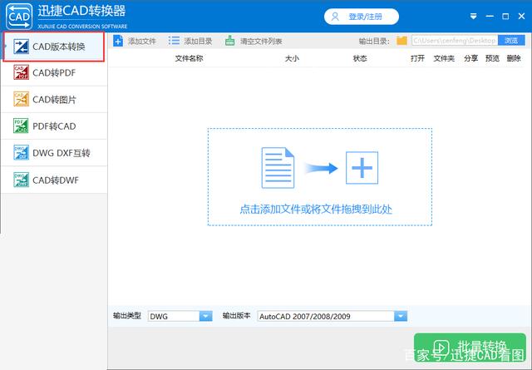
Task: Click the 浏览 browse button
Action: 511,41
